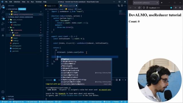Maximize the terminal panel size

point(123,80)
